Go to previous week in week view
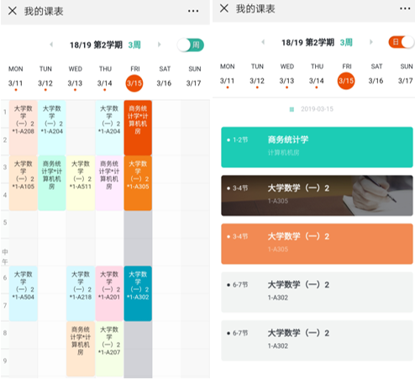This screenshot has height=380, width=415. click(51, 45)
